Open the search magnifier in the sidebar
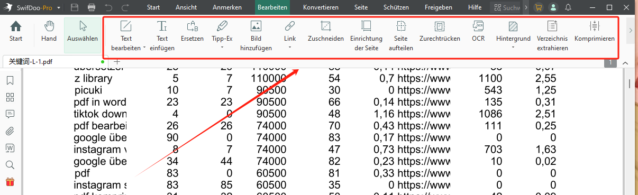 (x=10, y=165)
